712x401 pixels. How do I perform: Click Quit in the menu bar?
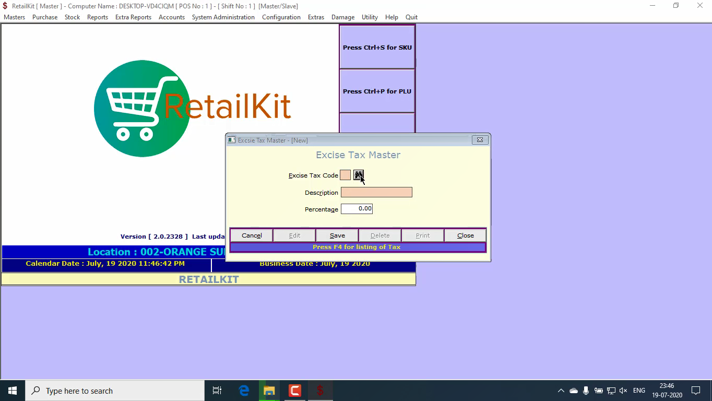[411, 17]
